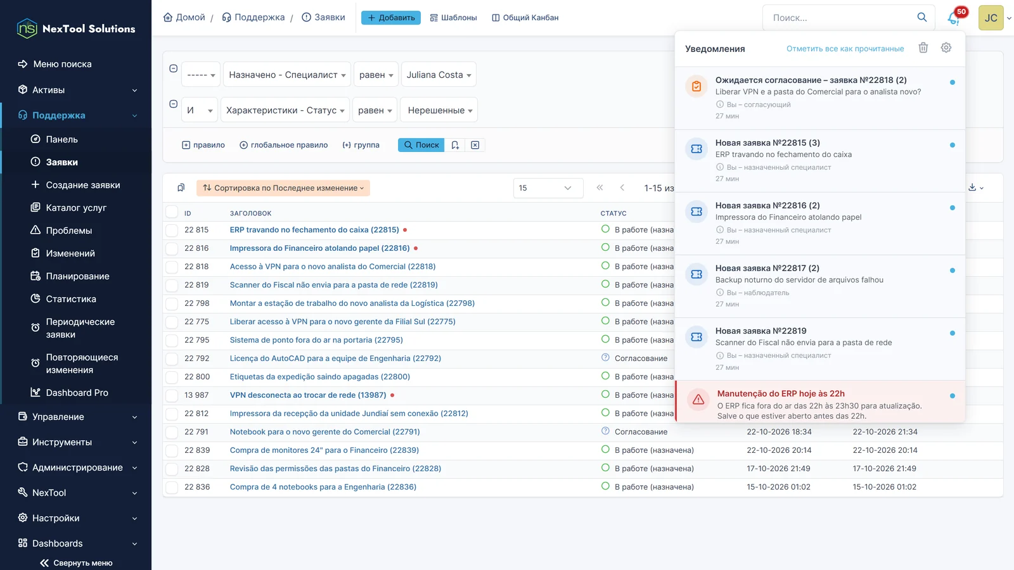Select checkbox for ticket 22 839
The width and height of the screenshot is (1014, 570).
(x=172, y=450)
